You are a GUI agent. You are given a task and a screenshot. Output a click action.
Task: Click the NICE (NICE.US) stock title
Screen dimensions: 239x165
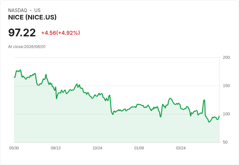click(32, 17)
